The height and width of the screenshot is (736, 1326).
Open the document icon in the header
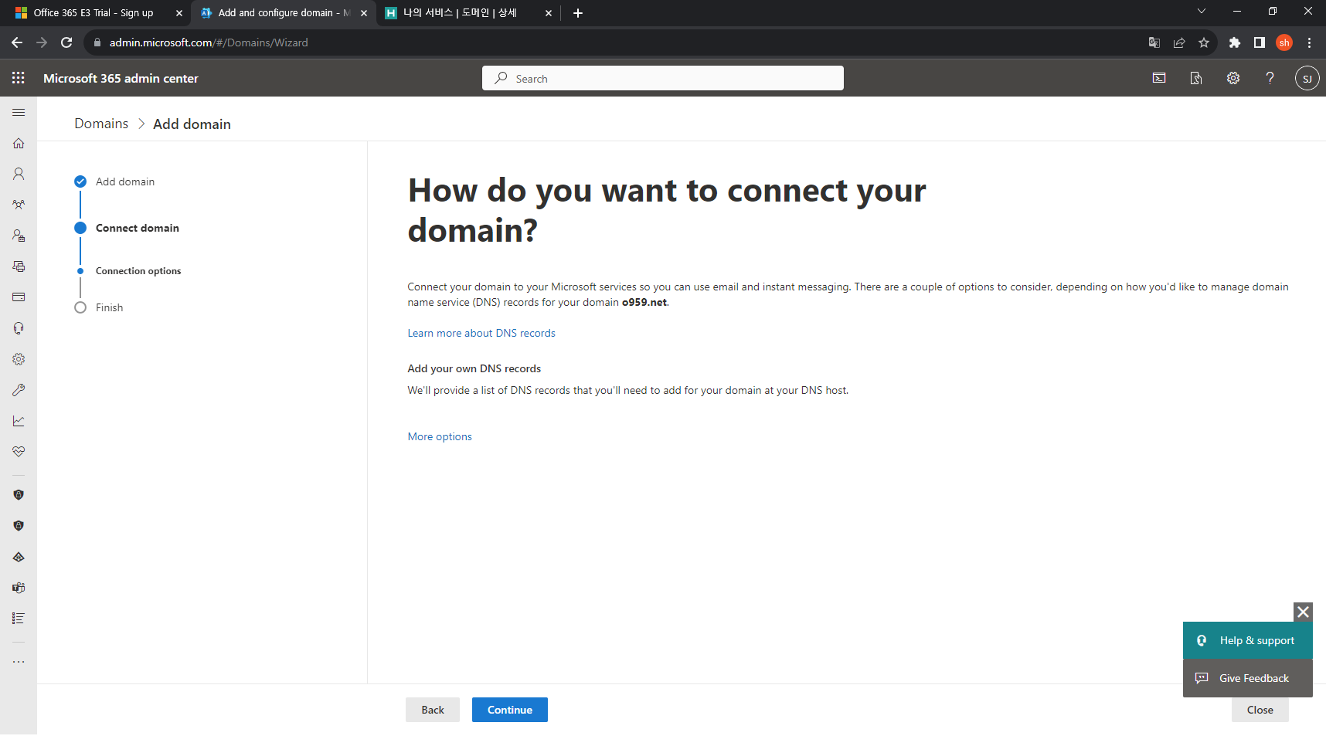[1196, 78]
